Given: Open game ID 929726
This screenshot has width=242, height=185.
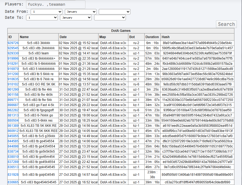Looking at the screenshot, I should pos(13,43).
